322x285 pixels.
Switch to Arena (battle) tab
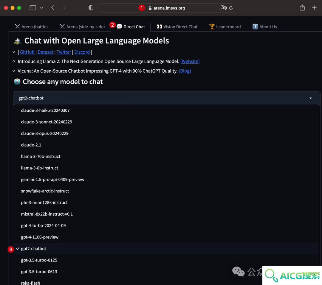(x=31, y=27)
